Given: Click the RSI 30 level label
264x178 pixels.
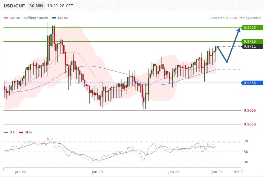Looking at the screenshot, I should [246, 162].
